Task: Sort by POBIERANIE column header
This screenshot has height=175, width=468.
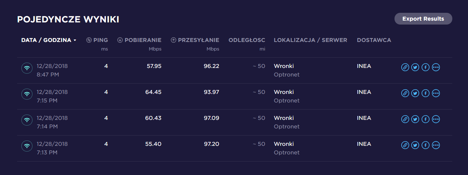Action: click(x=139, y=40)
